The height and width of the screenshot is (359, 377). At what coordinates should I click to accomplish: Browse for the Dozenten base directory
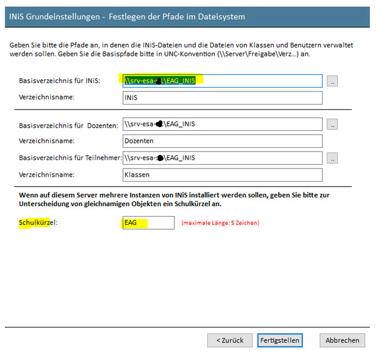coord(332,124)
